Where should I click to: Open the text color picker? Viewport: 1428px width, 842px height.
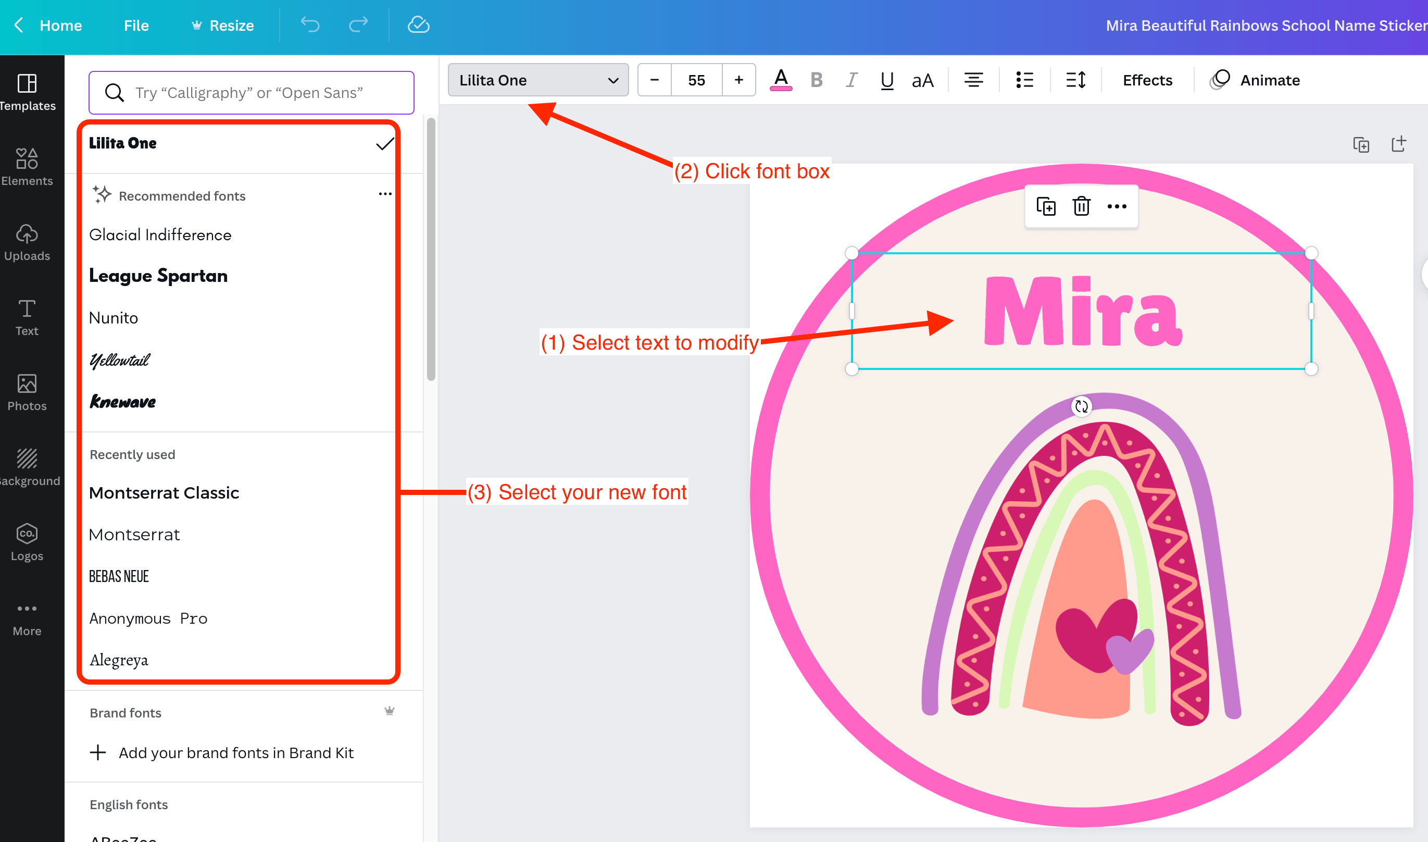click(780, 80)
